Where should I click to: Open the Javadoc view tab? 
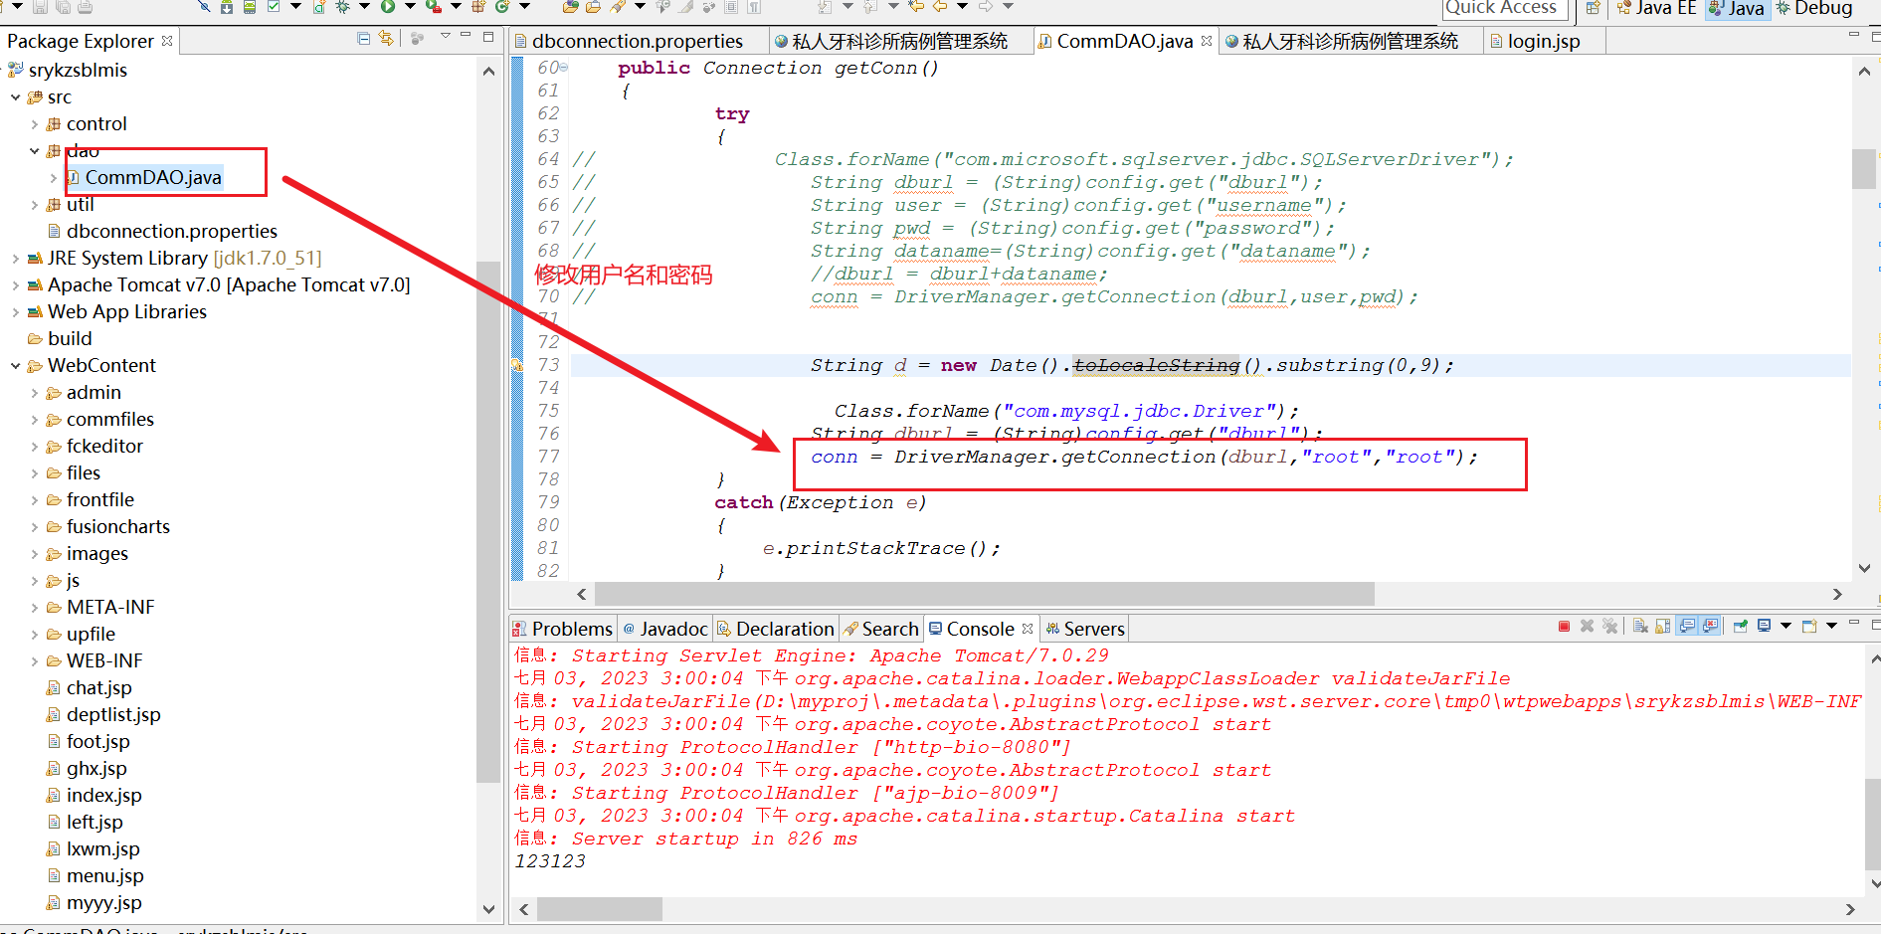664,629
